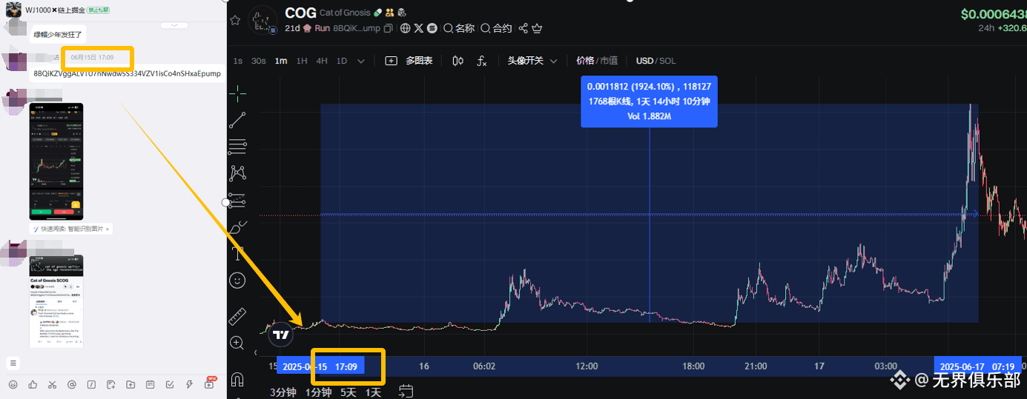Open the emoji picker in chat toolbar
The width and height of the screenshot is (1027, 399).
[x=13, y=384]
